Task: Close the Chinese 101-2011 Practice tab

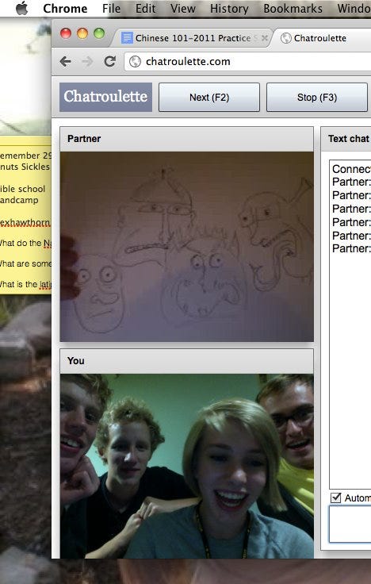Action: pyautogui.click(x=265, y=38)
